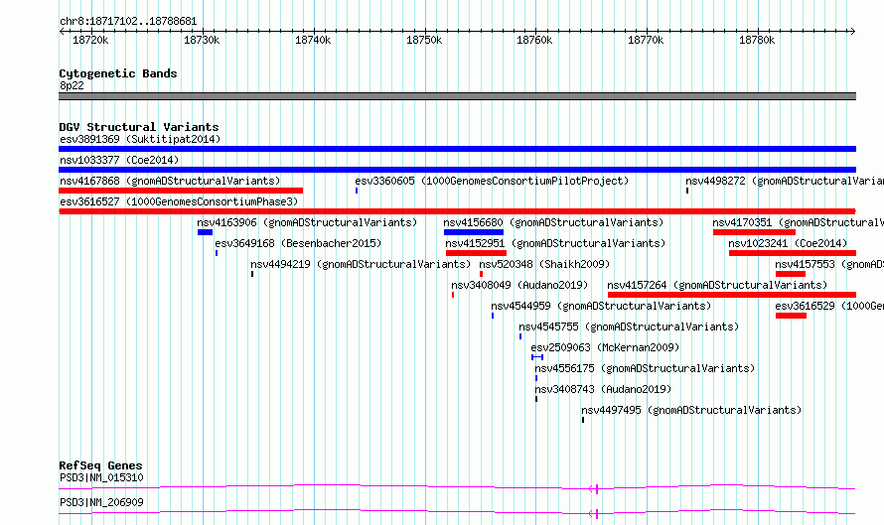Click the 18730k ruler label
Screen dimensions: 884x525
[x=202, y=40]
